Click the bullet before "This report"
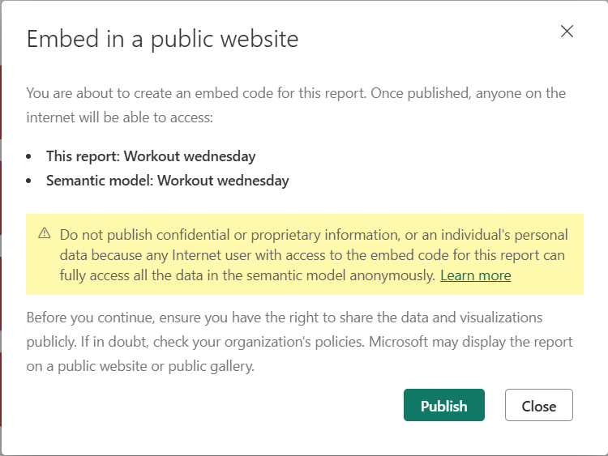This screenshot has width=608, height=456. pos(30,157)
